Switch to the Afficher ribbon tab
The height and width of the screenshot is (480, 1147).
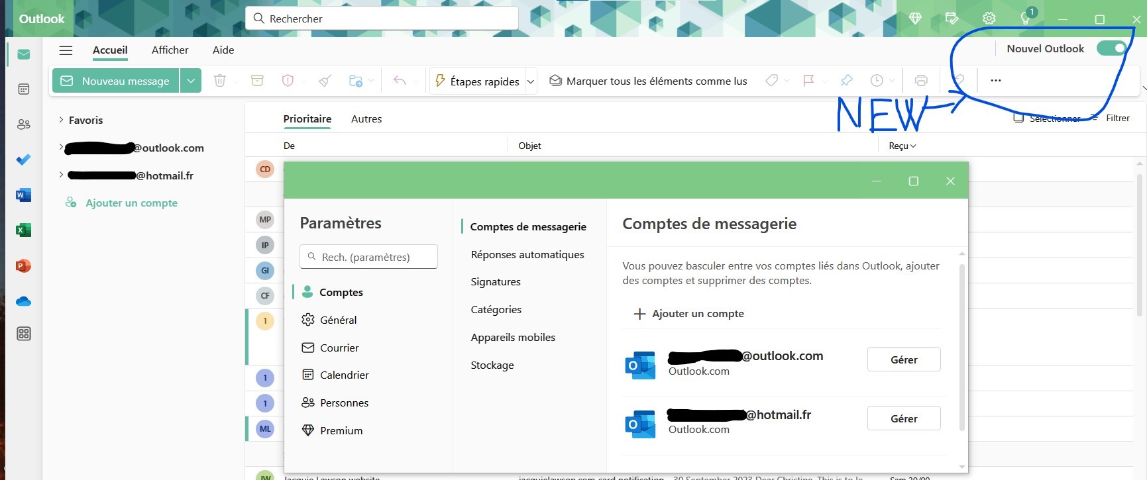[x=170, y=50]
